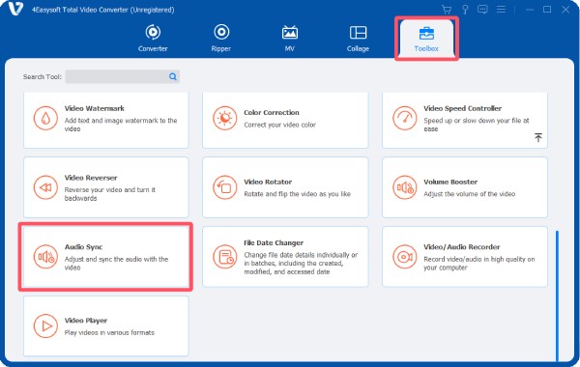
Task: Open the hamburger menu icon
Action: pyautogui.click(x=501, y=9)
